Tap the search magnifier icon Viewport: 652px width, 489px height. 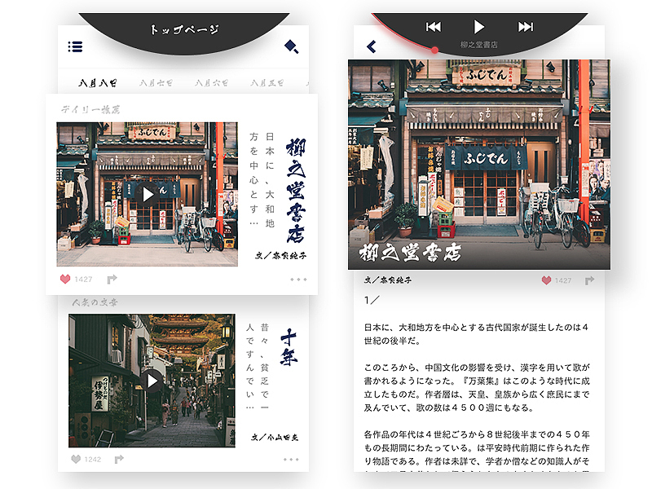292,46
